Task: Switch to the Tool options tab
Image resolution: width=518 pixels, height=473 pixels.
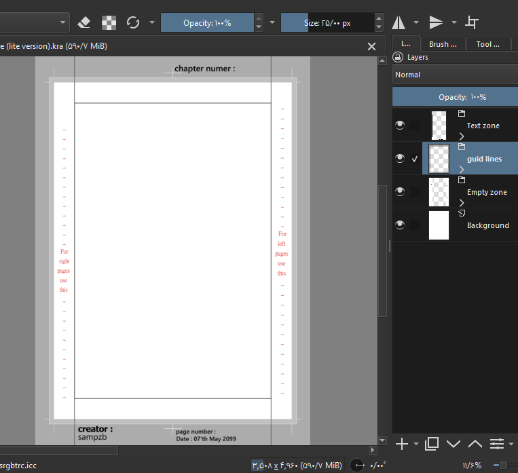Action: coord(487,44)
